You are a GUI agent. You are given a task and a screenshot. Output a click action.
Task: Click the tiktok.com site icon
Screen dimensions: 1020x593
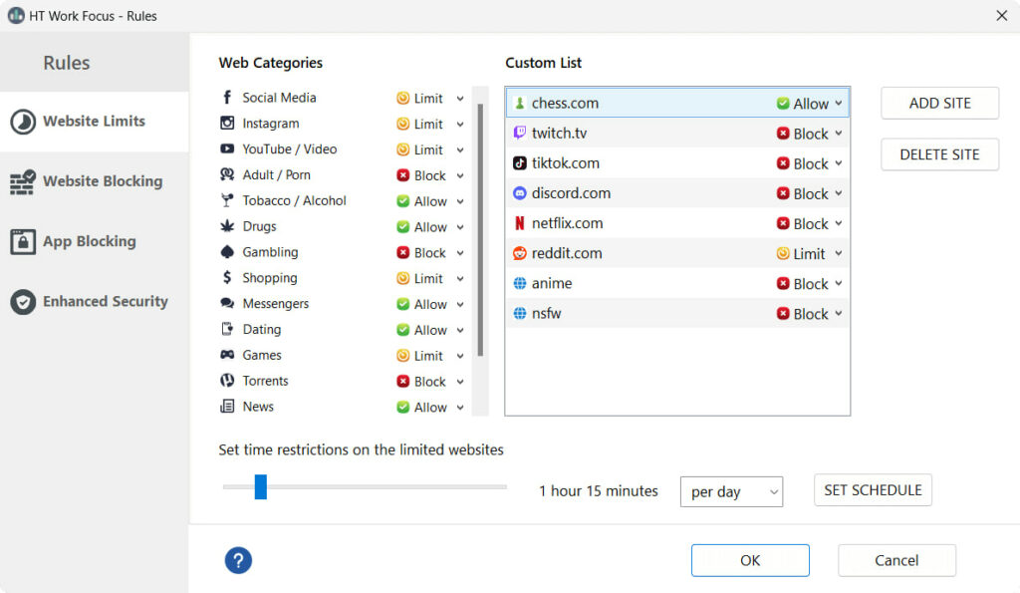(x=519, y=163)
